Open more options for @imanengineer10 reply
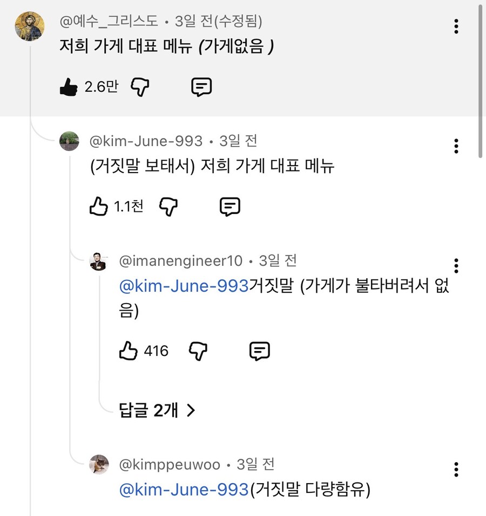This screenshot has width=486, height=516. 456,265
